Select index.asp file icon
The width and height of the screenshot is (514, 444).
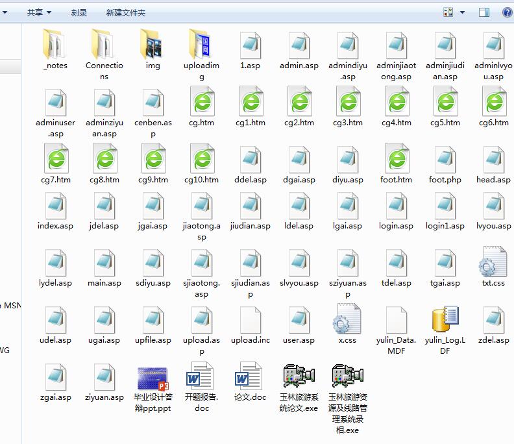click(56, 206)
